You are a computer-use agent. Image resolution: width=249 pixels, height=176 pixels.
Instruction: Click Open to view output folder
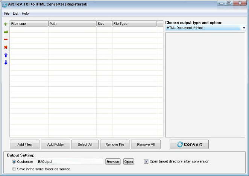[129, 162]
